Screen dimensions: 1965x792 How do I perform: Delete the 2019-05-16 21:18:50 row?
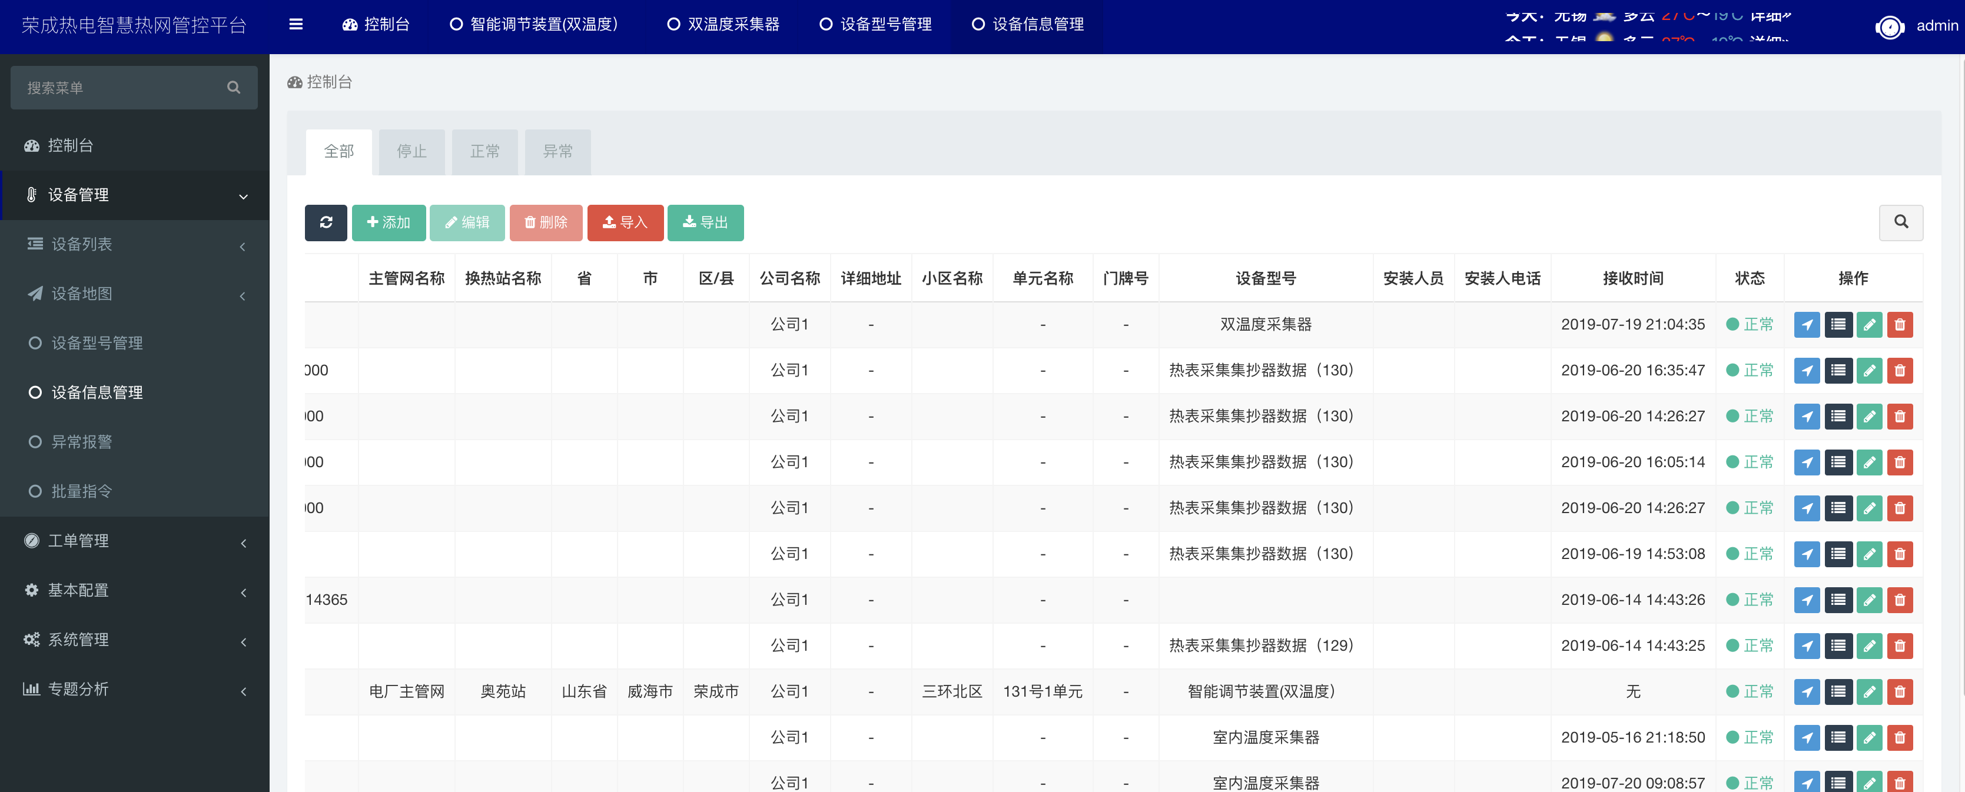pos(1900,737)
